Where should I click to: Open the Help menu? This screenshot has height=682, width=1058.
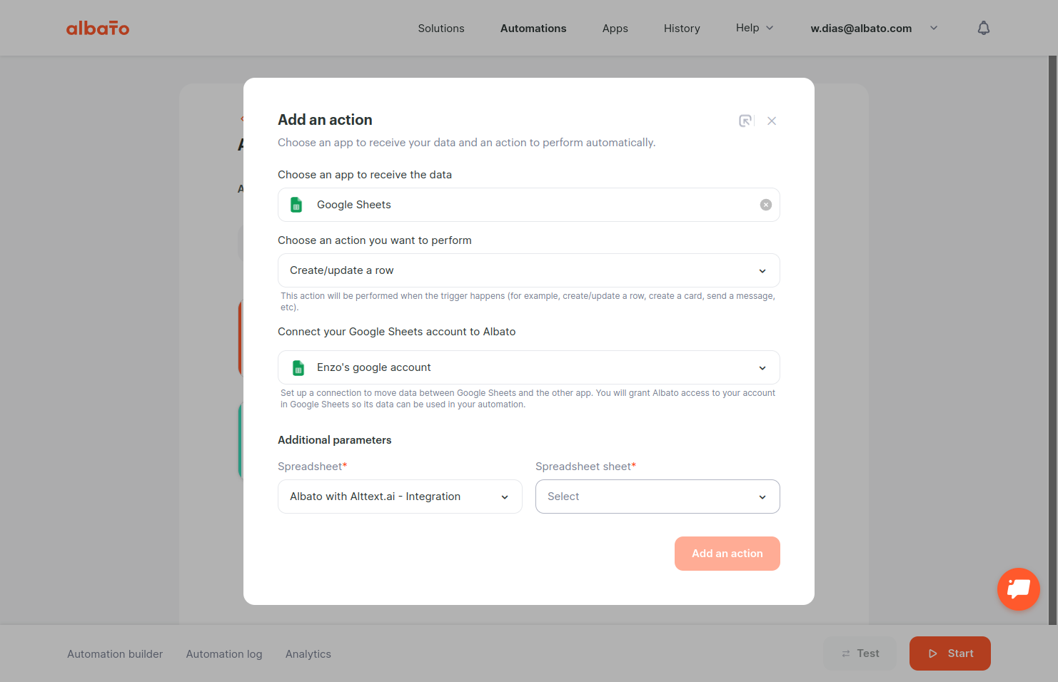pos(755,28)
